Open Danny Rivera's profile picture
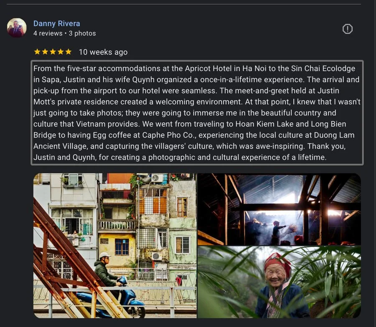Screen dimensions: 376x327 [17, 28]
